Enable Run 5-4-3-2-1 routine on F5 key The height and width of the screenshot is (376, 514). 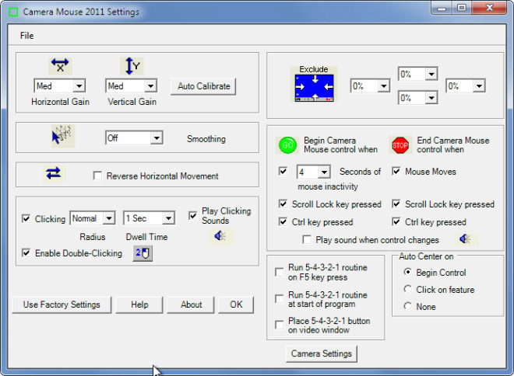(x=280, y=272)
